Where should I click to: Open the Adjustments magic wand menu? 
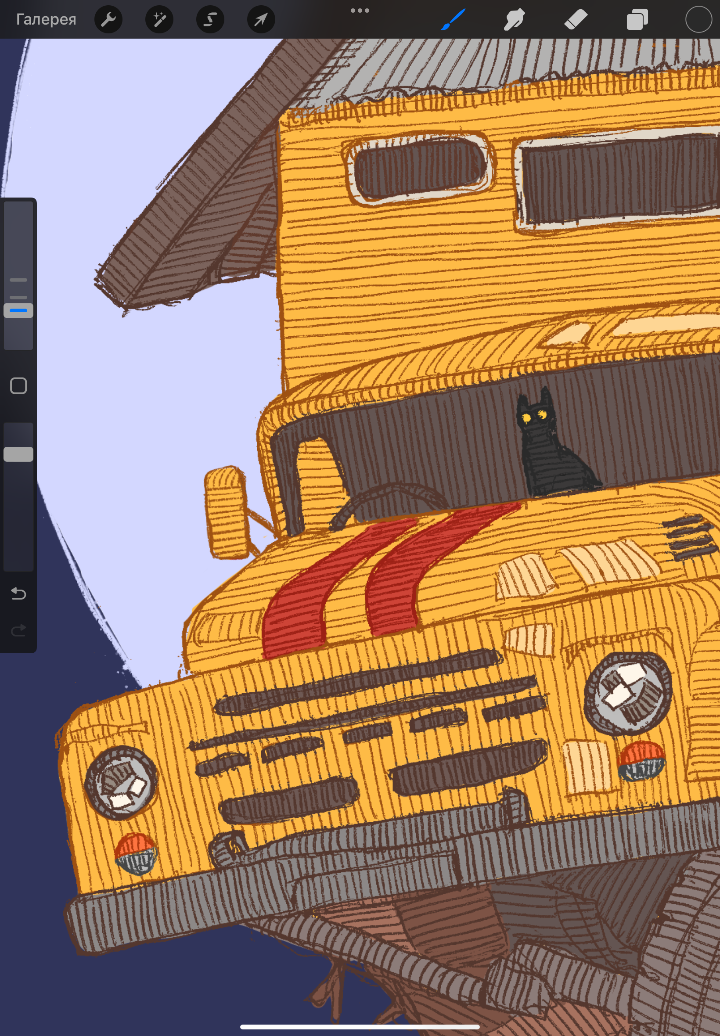coord(159,19)
